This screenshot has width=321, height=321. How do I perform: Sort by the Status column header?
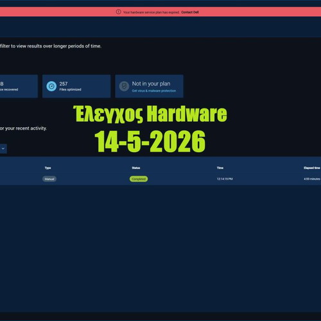(x=136, y=168)
